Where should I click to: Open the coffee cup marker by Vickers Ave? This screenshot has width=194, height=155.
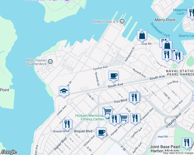[101, 133]
